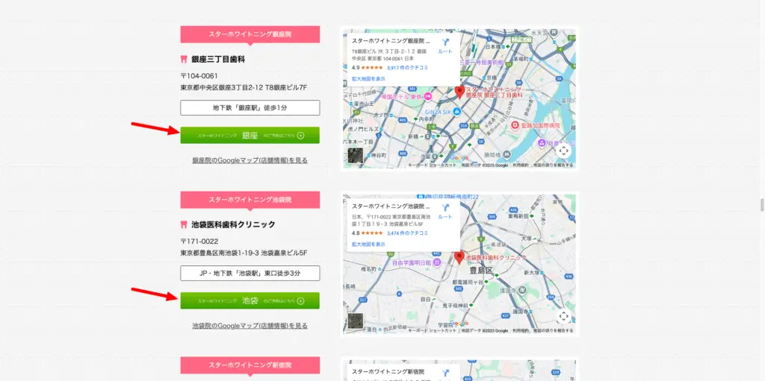Open 利用規約 link on the Ginza map
Viewport: 765px width, 381px height.
(x=521, y=166)
